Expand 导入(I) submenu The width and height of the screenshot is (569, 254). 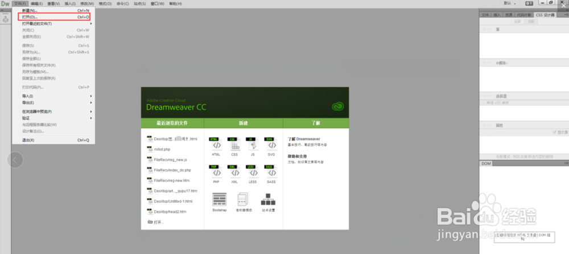53,96
